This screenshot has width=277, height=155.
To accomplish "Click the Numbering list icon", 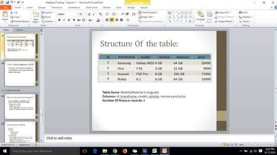I will point(114,14).
